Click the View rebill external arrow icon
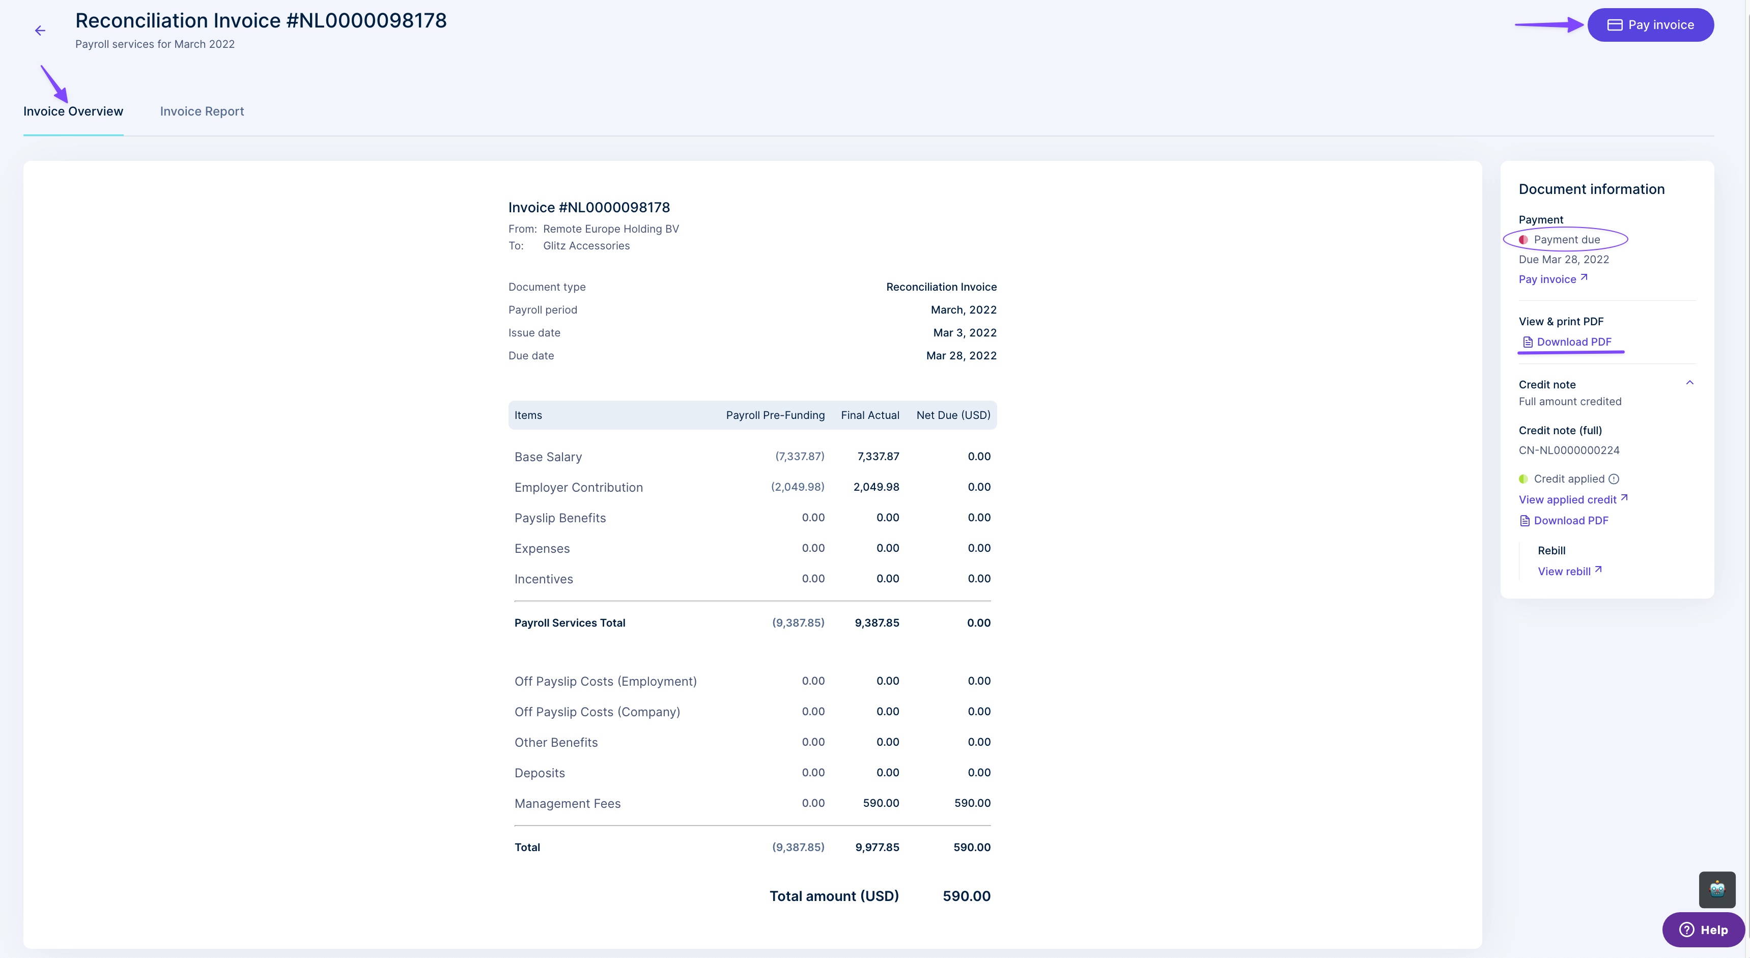1750x958 pixels. [x=1598, y=570]
